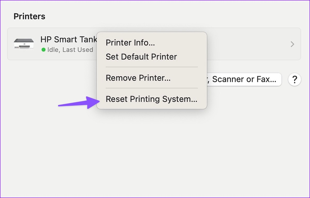310x198 pixels.
Task: Click the separator above Reset Printing System
Action: pos(152,88)
